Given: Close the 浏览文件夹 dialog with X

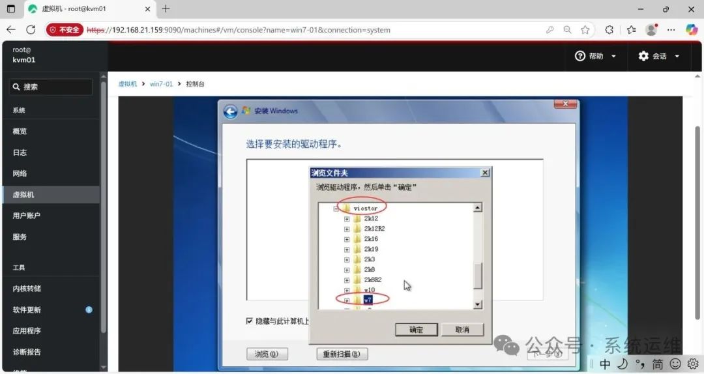Looking at the screenshot, I should (x=485, y=173).
